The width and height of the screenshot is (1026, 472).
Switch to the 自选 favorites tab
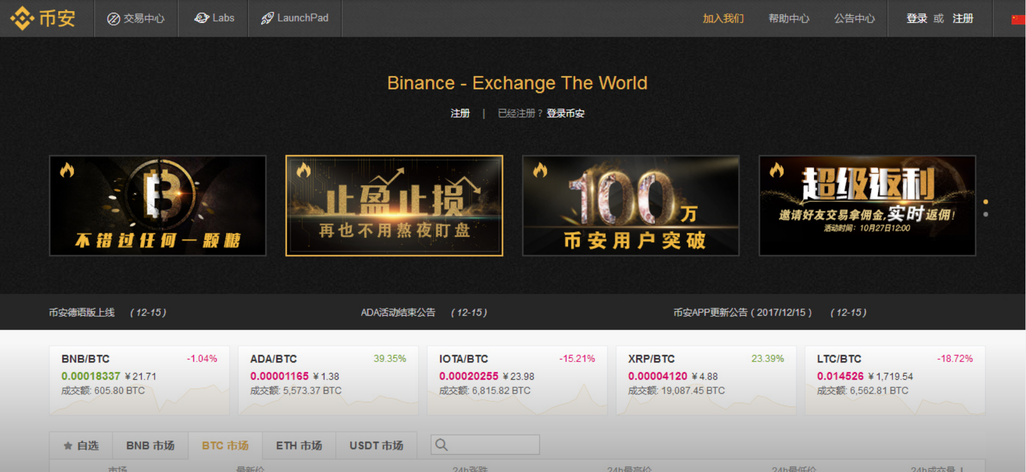pyautogui.click(x=81, y=446)
